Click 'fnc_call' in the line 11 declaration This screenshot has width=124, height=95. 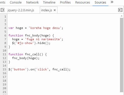32,54
